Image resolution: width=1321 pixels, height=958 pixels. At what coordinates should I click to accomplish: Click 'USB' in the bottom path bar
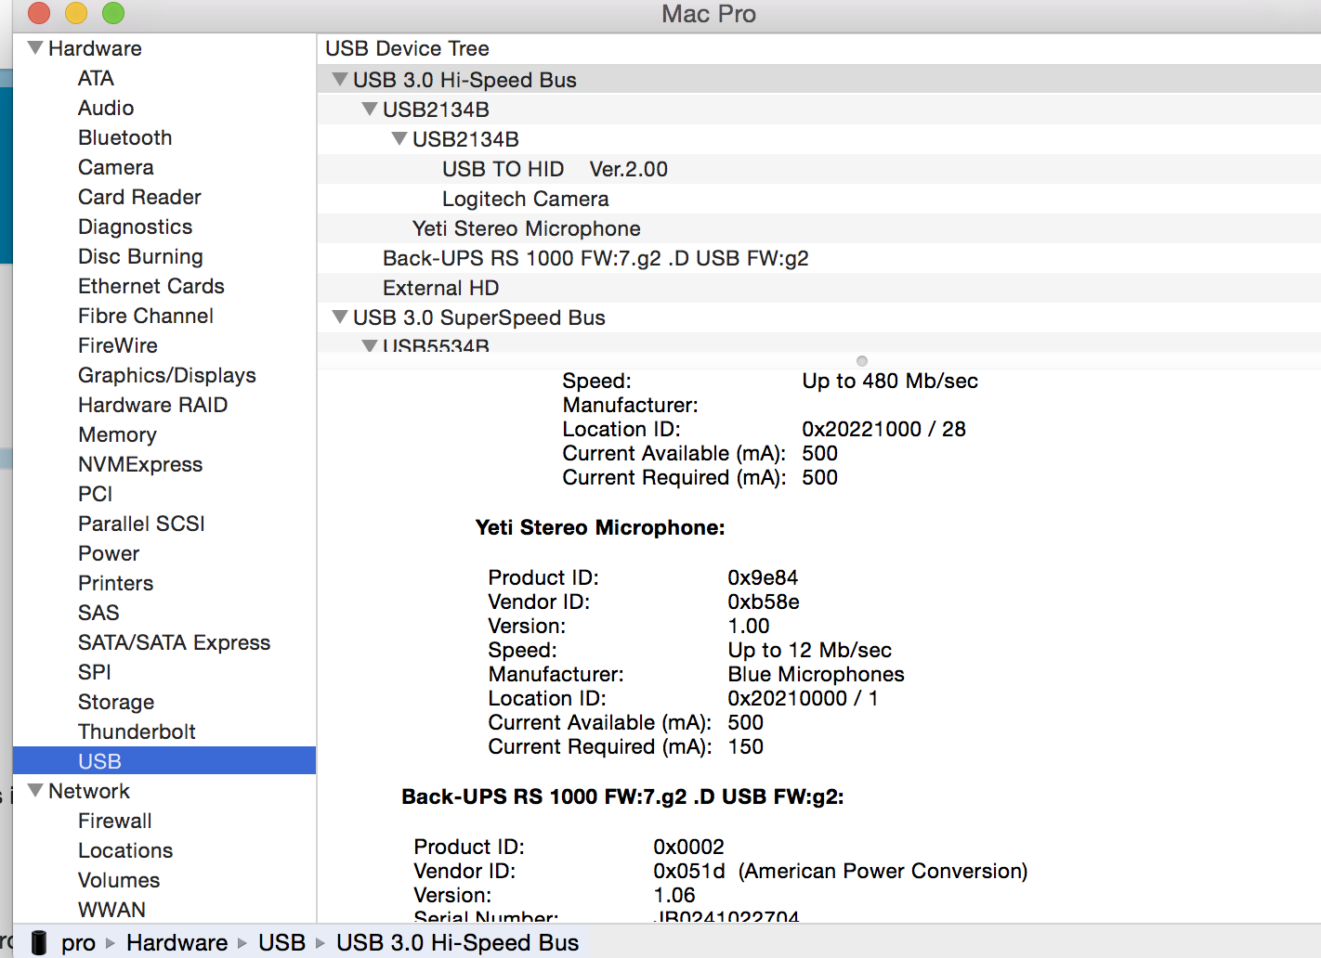281,943
